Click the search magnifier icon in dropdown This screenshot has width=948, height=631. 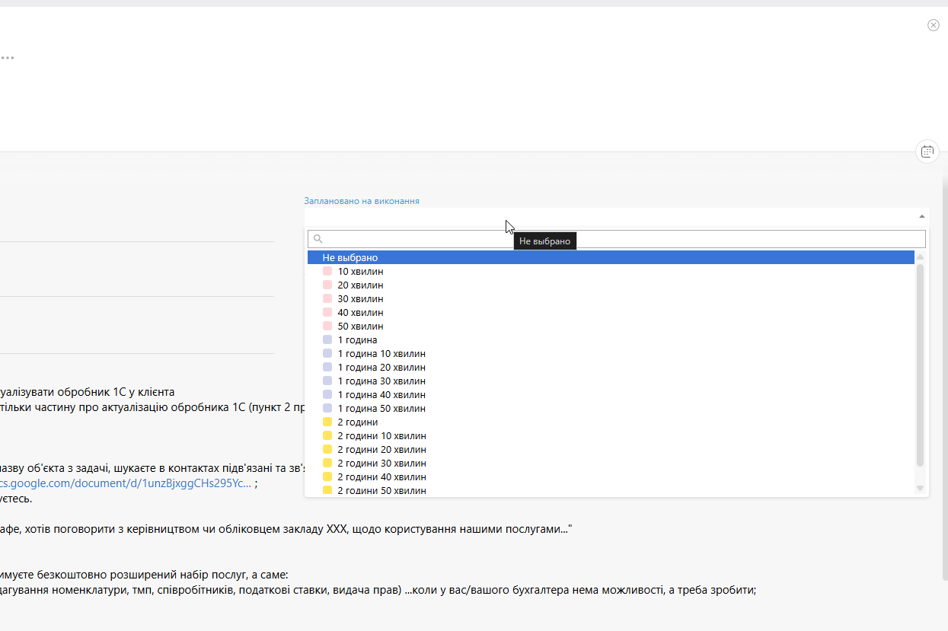point(318,239)
